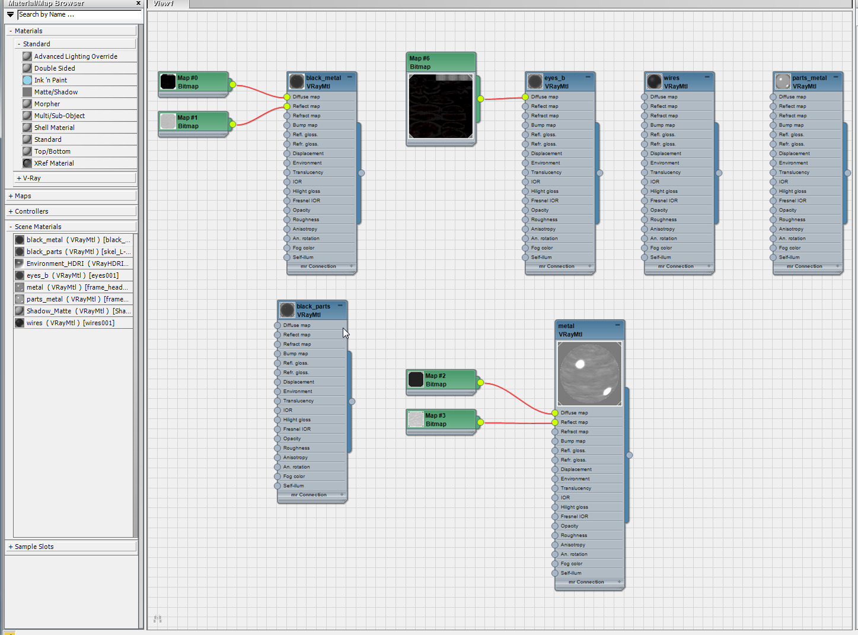Viewport: 858px width, 635px height.
Task: Select black_metal in Scene Materials list
Action: coord(73,240)
